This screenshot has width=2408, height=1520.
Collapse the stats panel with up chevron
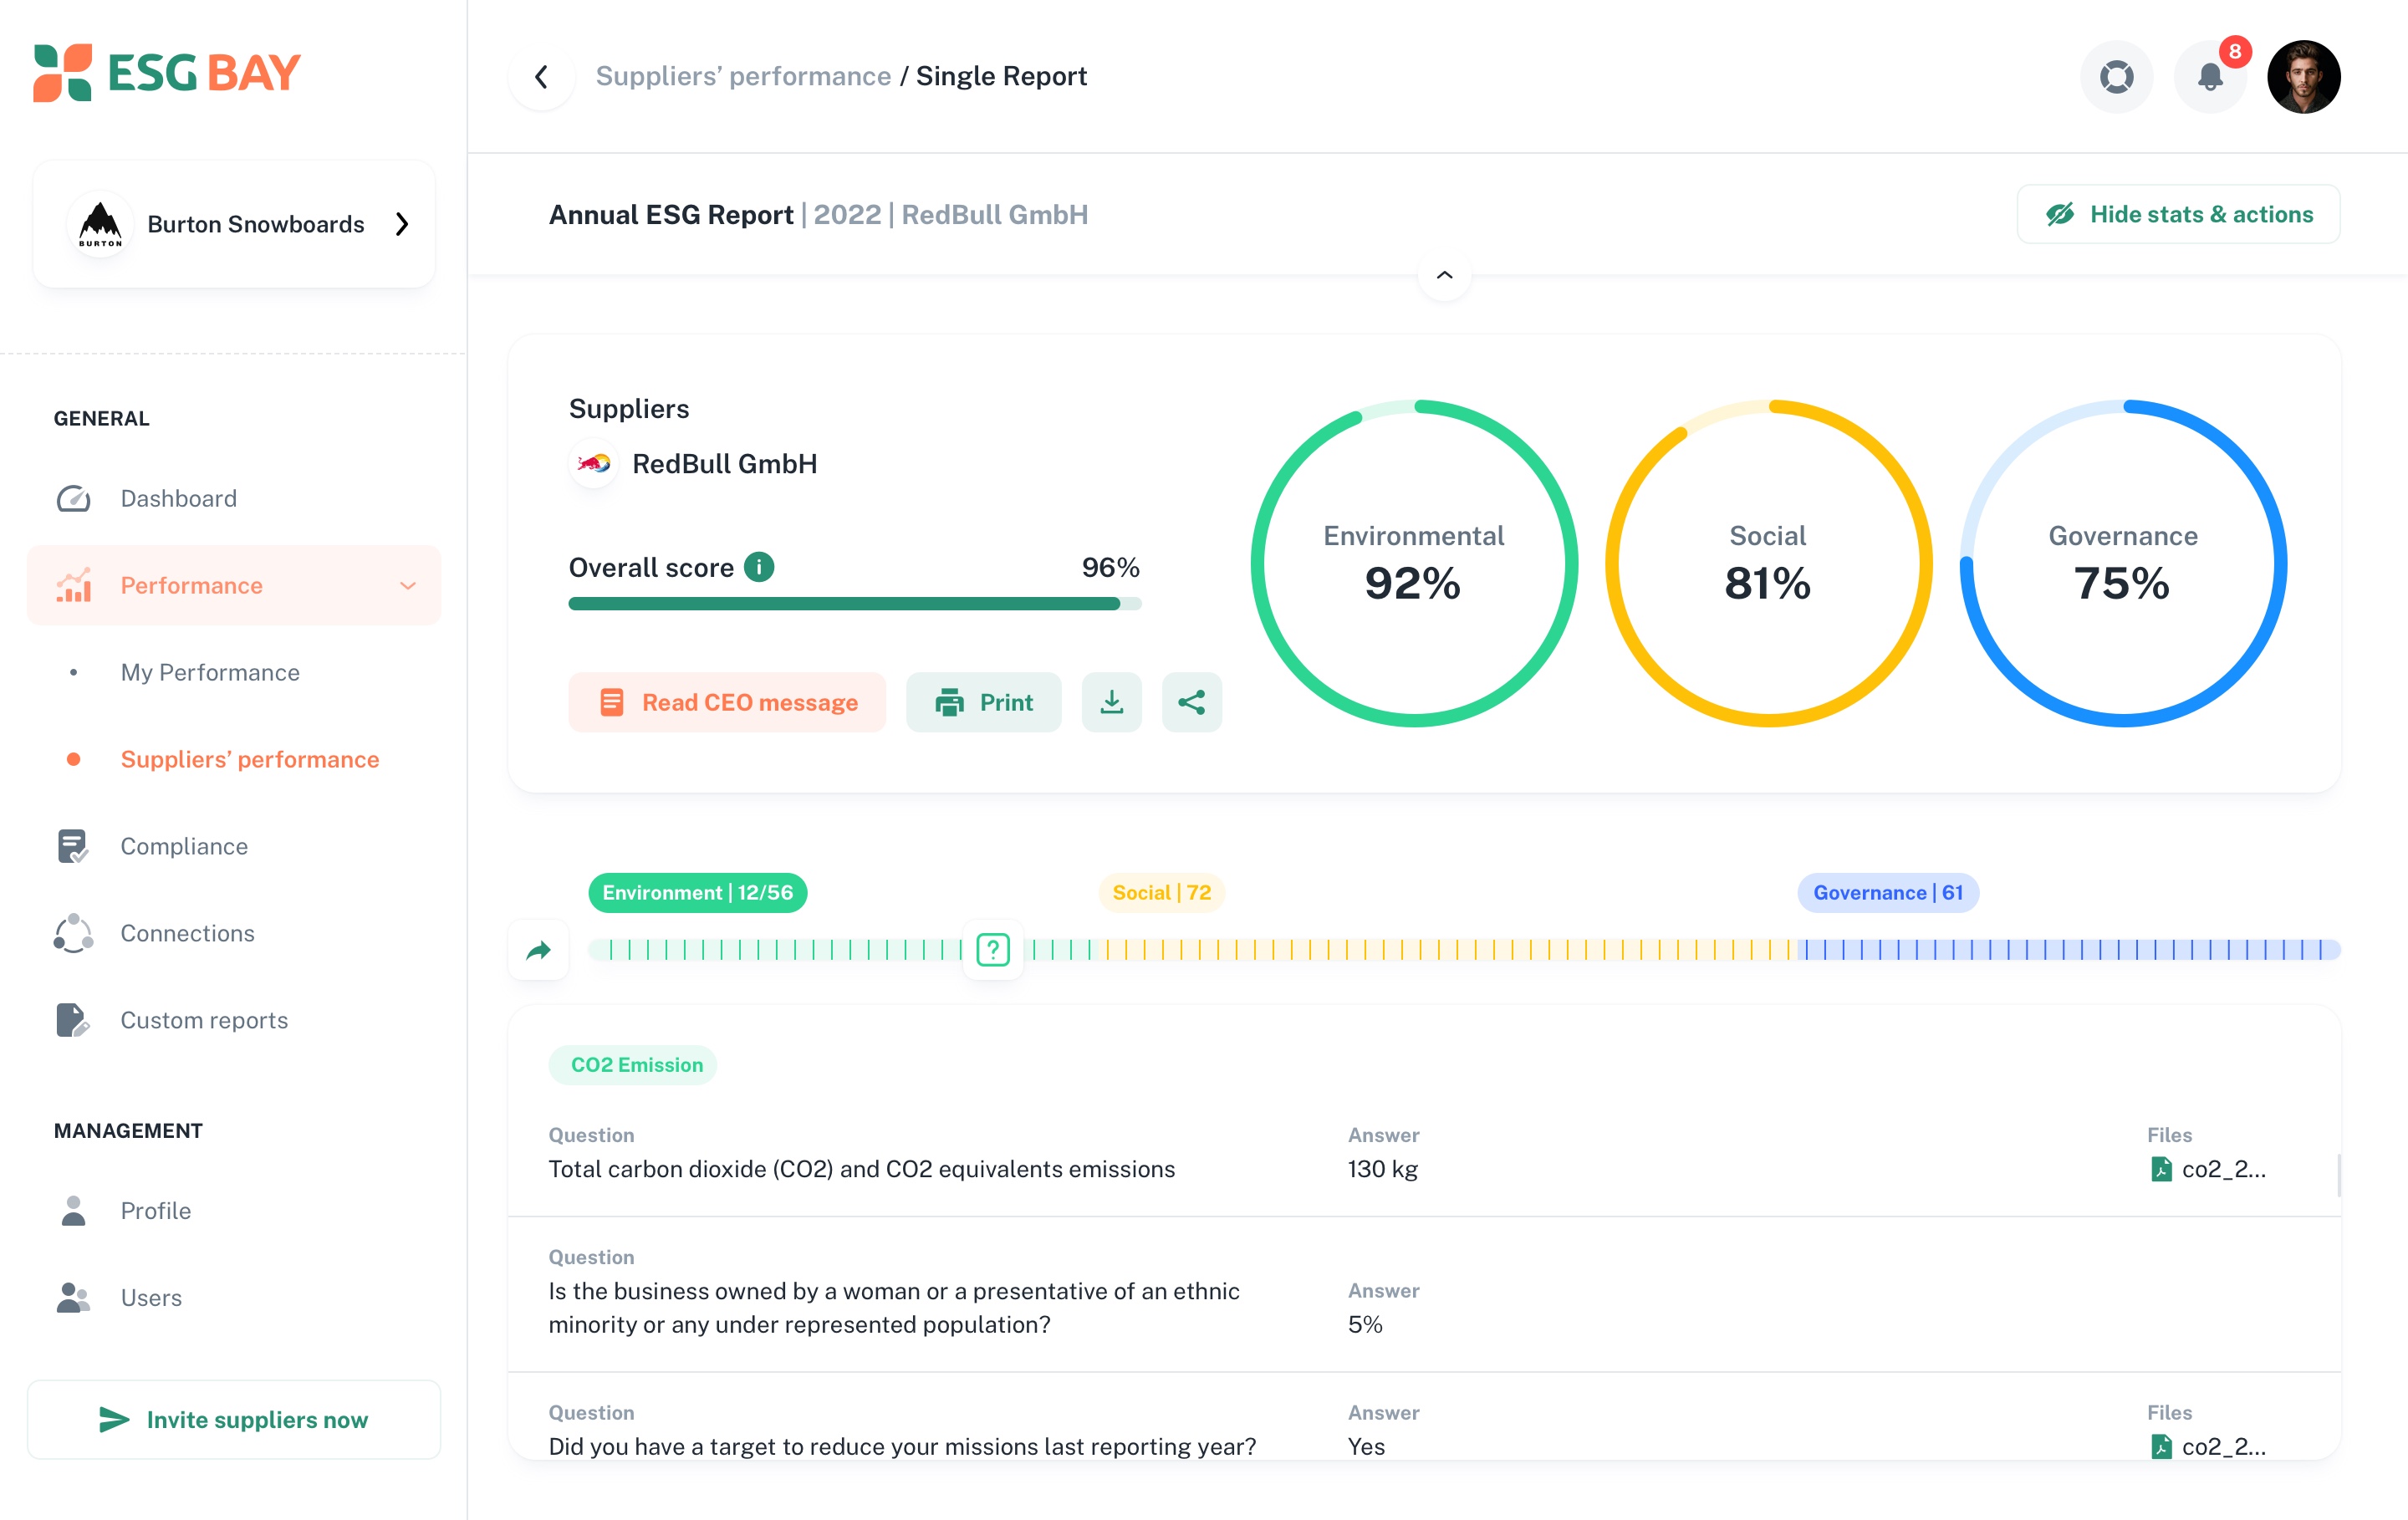1444,275
